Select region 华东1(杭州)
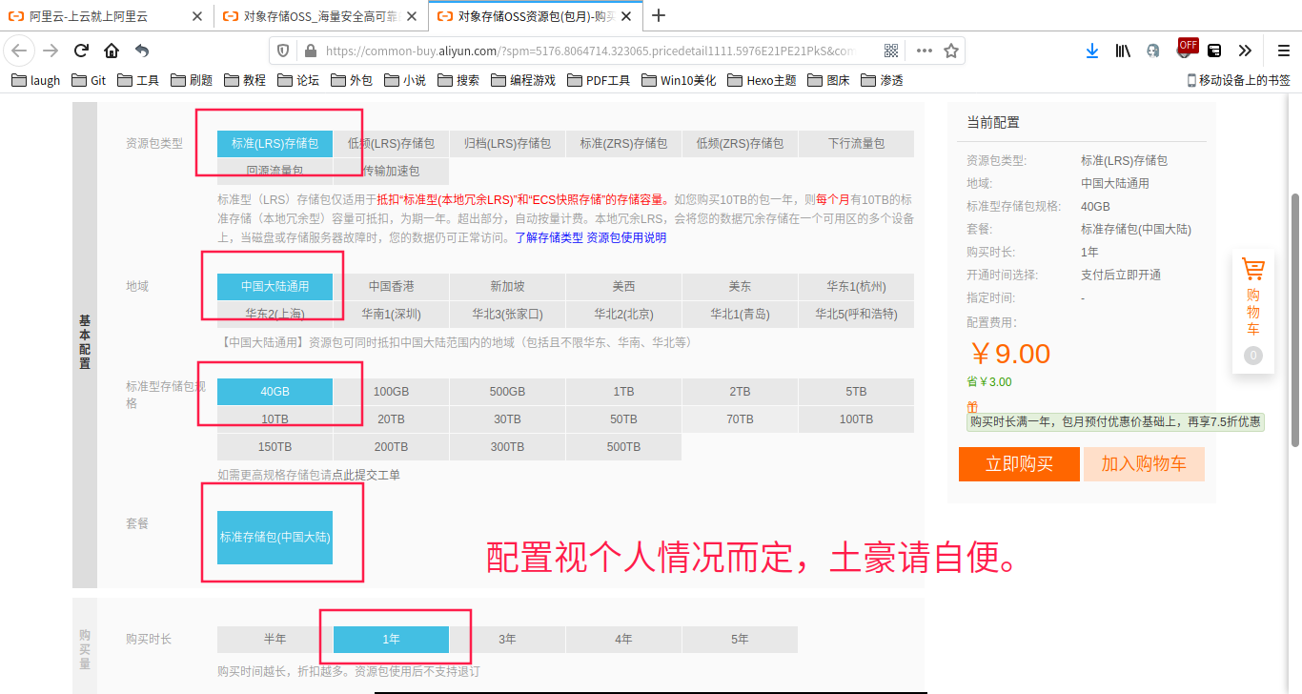The image size is (1302, 694). click(856, 286)
